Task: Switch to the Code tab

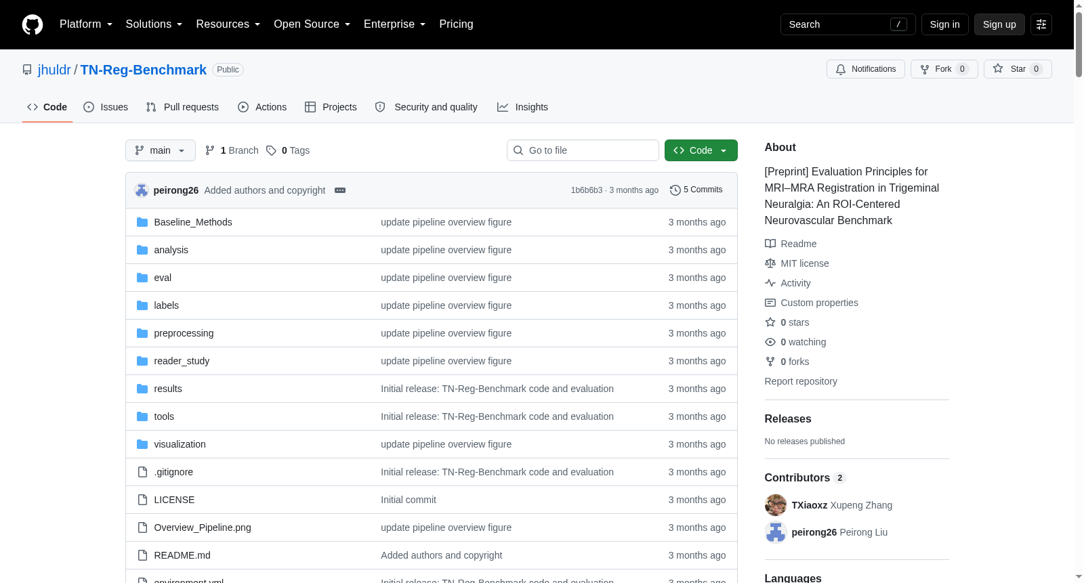Action: tap(47, 107)
